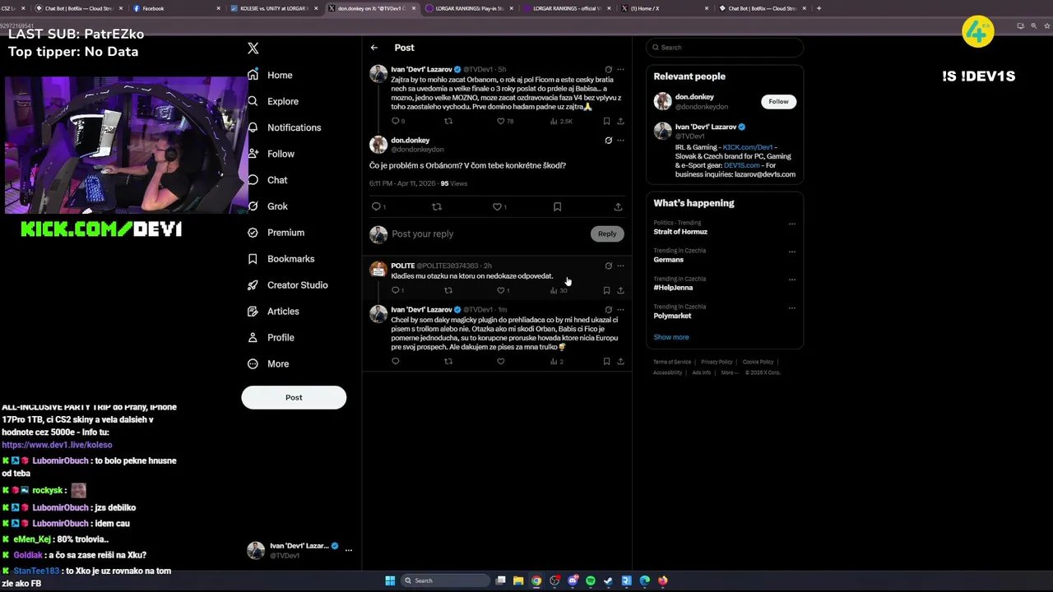Image resolution: width=1053 pixels, height=592 pixels.
Task: Open more options on POLITE's reply
Action: click(620, 266)
